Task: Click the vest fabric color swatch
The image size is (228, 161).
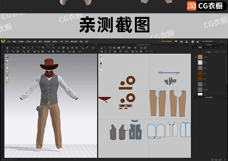Action: 200,68
